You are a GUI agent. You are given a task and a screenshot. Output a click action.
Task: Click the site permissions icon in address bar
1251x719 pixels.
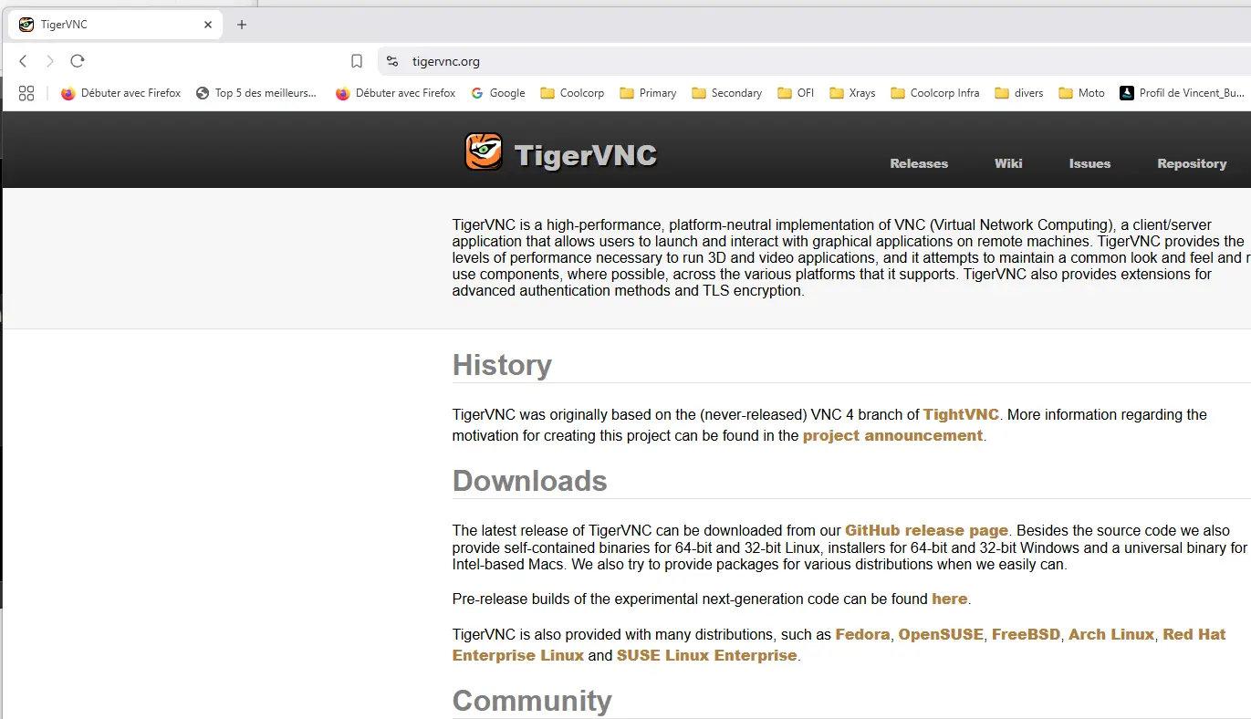391,61
